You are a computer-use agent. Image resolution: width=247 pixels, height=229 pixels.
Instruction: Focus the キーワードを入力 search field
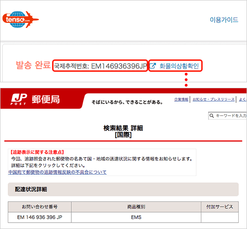tap(227, 116)
